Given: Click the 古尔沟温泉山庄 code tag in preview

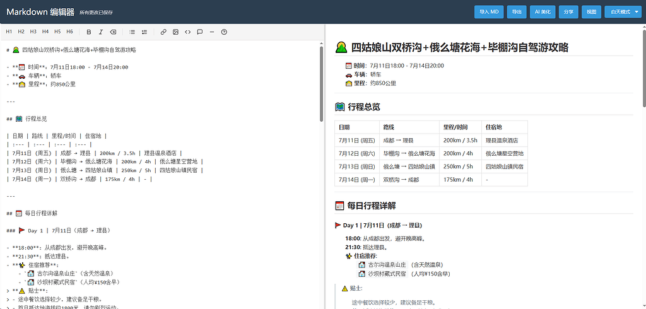Looking at the screenshot, I should 382,265.
